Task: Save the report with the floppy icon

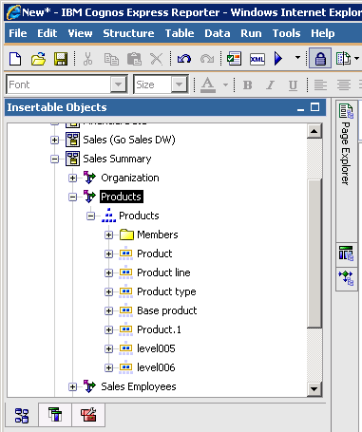Action: pyautogui.click(x=61, y=59)
